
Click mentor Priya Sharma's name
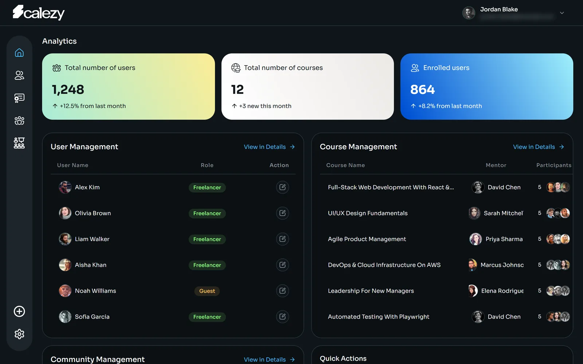(x=504, y=239)
